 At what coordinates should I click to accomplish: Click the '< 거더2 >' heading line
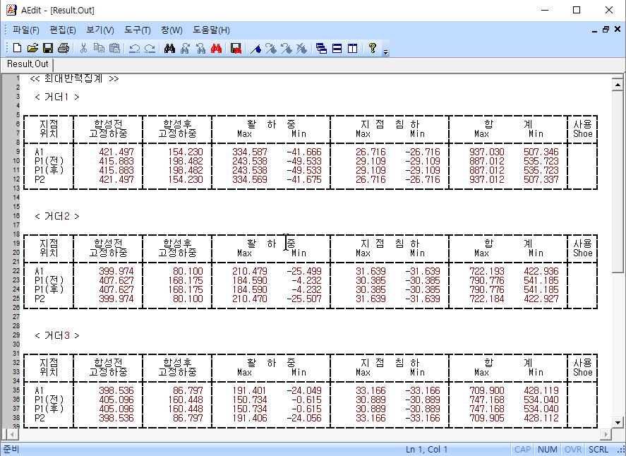pos(57,217)
